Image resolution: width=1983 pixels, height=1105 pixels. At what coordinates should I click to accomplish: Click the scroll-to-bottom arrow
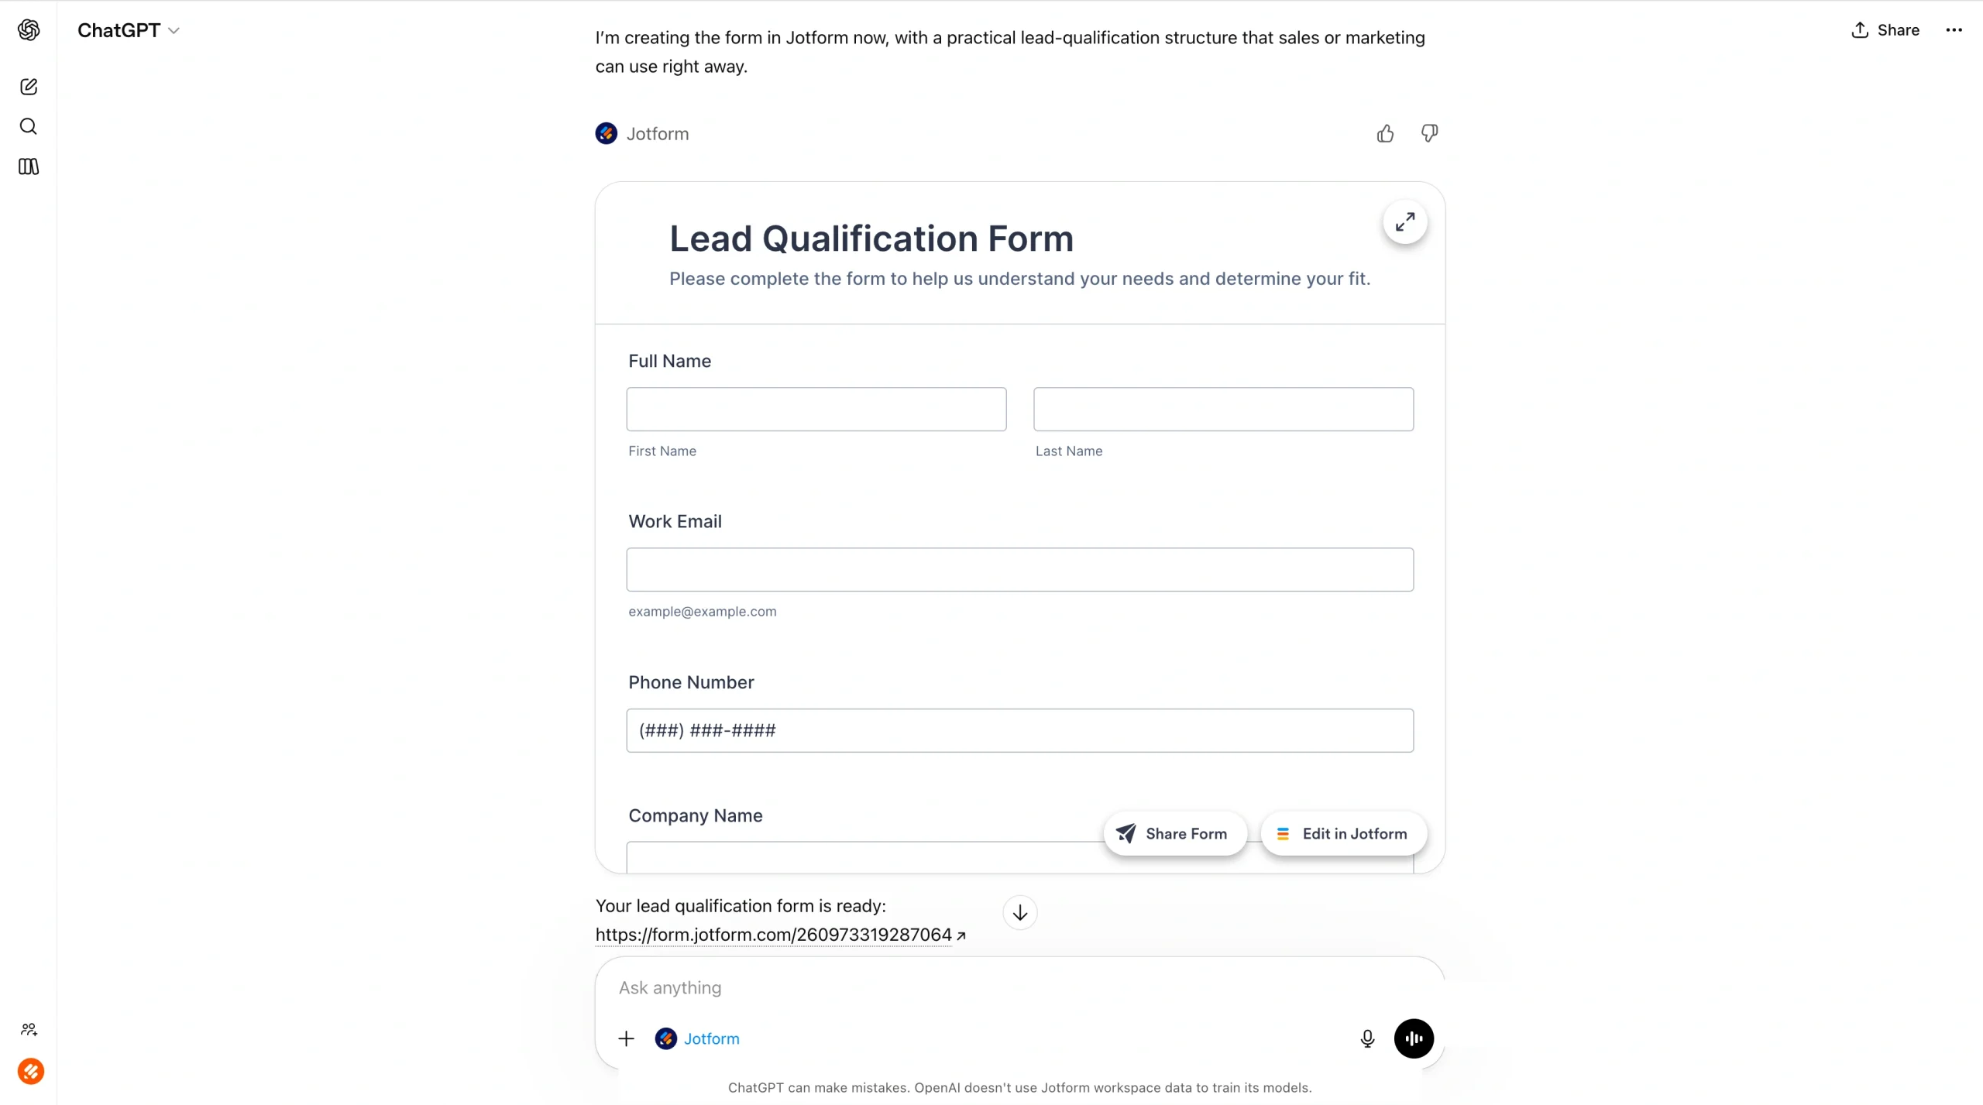click(1019, 913)
